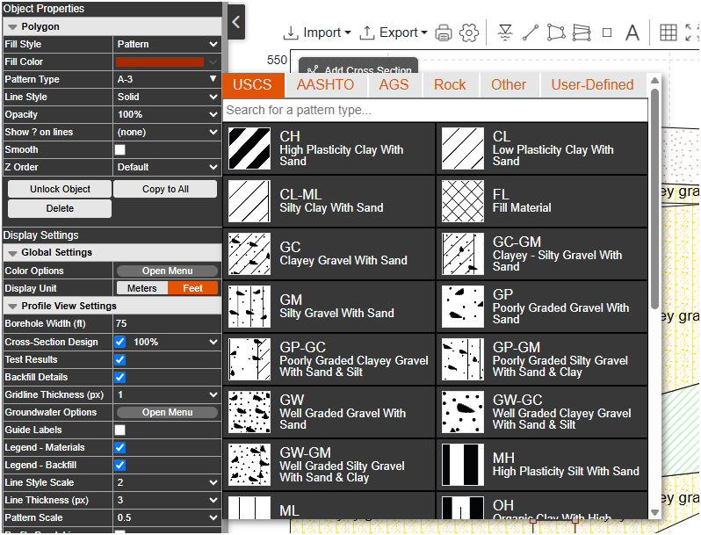Choose the CL-ML Silty Clay pattern swatch
Image resolution: width=701 pixels, height=535 pixels.
point(249,201)
